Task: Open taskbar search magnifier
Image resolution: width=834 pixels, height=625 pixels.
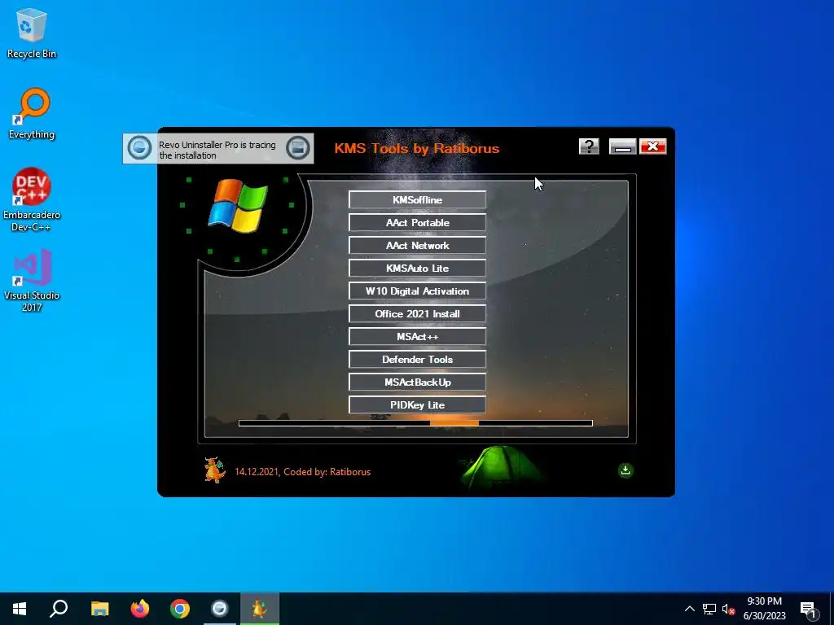Action: [59, 609]
